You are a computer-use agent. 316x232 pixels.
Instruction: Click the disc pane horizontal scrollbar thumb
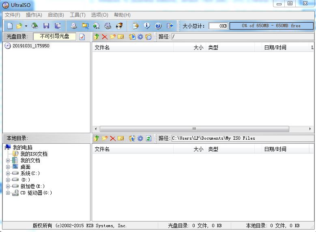click(194, 129)
